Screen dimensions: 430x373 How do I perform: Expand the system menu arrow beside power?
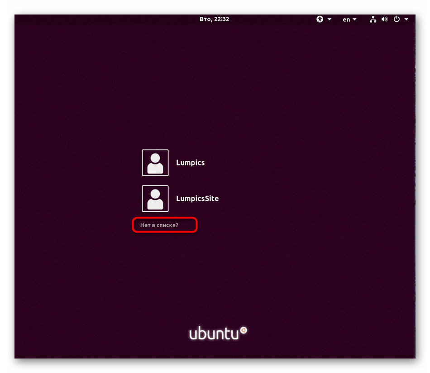pyautogui.click(x=406, y=19)
